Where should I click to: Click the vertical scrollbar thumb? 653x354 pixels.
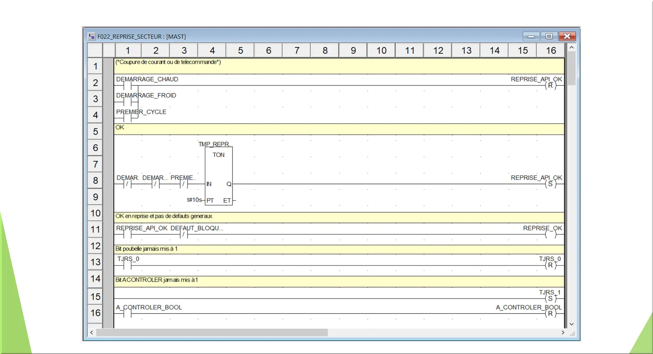point(572,68)
